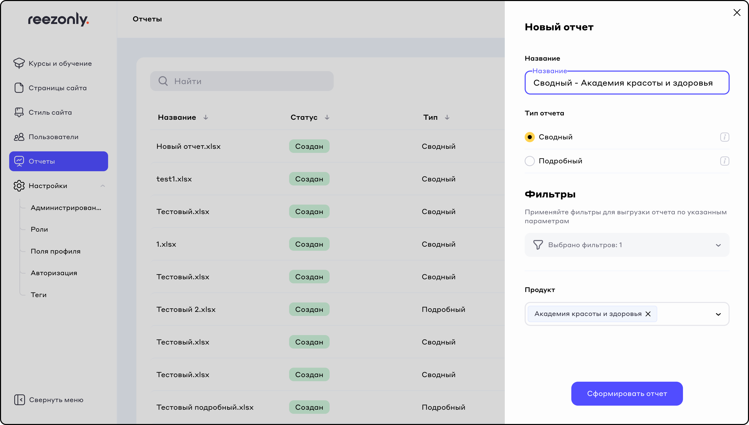Remove the Академия красоты и здоровья tag

pos(648,314)
